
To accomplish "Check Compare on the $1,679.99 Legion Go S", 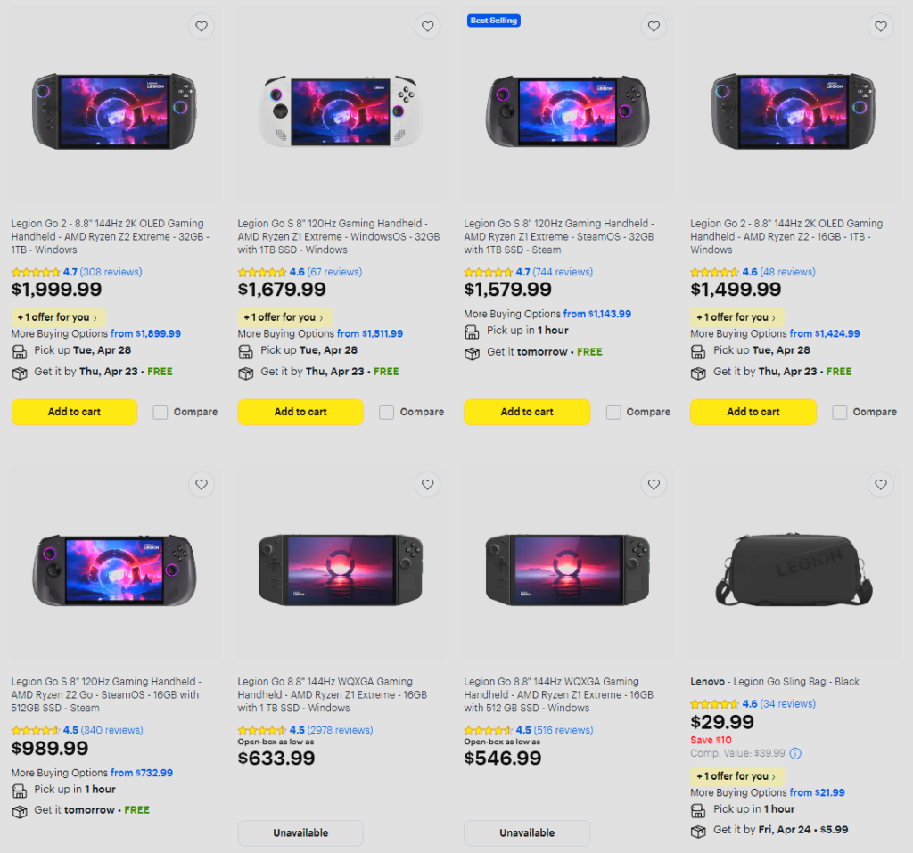I will coord(387,412).
